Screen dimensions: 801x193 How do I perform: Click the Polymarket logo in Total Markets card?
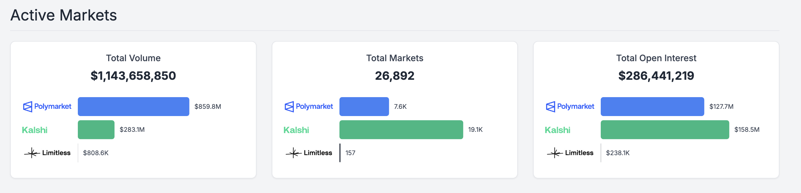pyautogui.click(x=309, y=107)
